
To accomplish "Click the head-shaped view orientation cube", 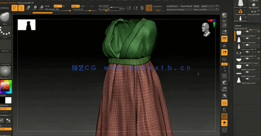I will [x=206, y=30].
